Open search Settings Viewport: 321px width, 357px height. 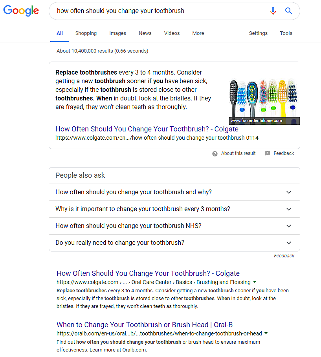[258, 33]
